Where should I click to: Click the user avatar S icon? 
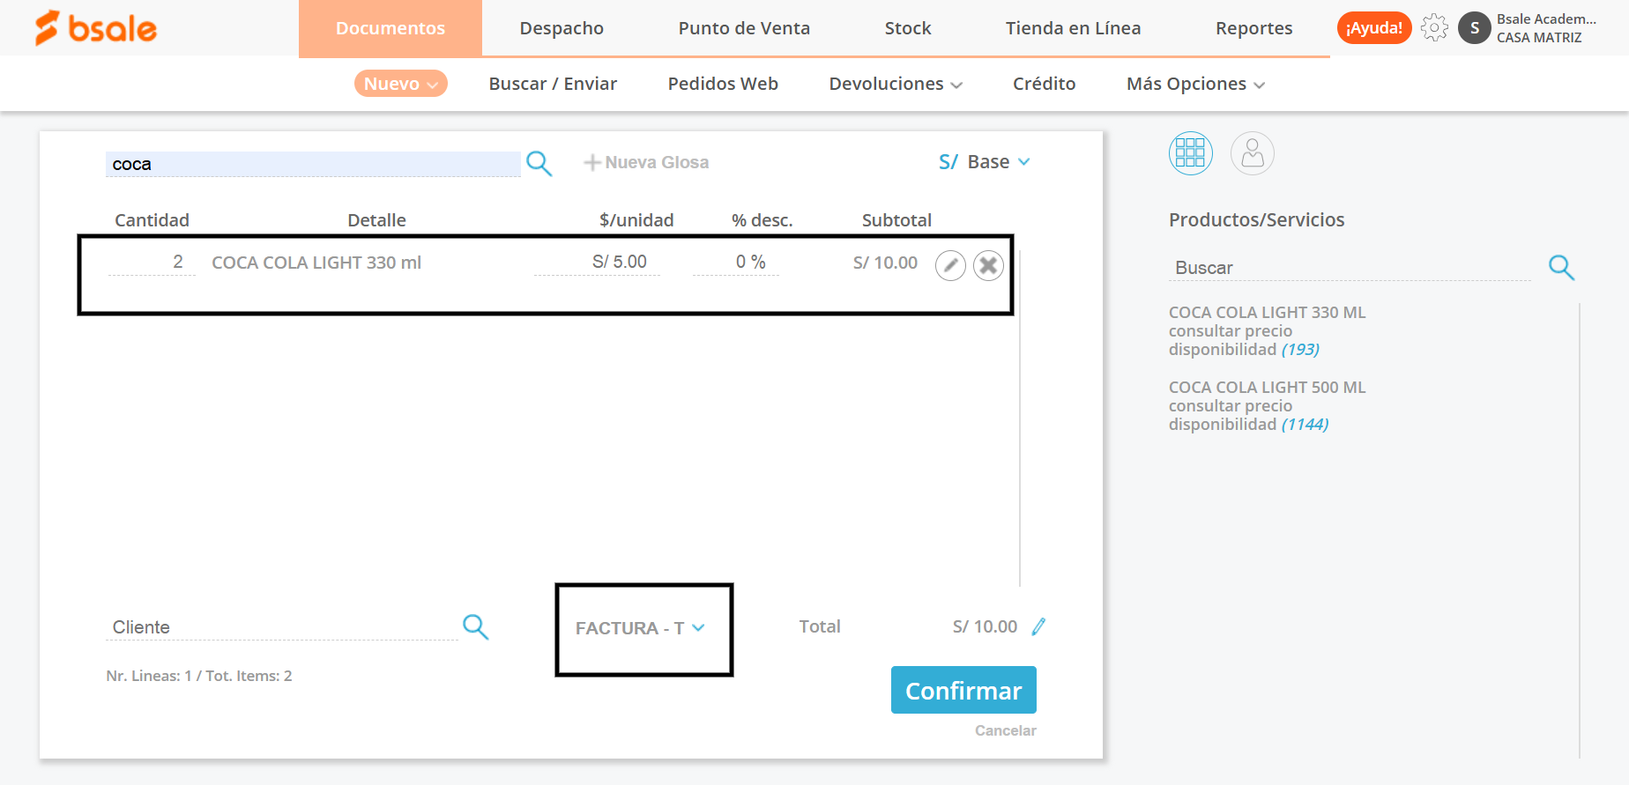coord(1475,28)
